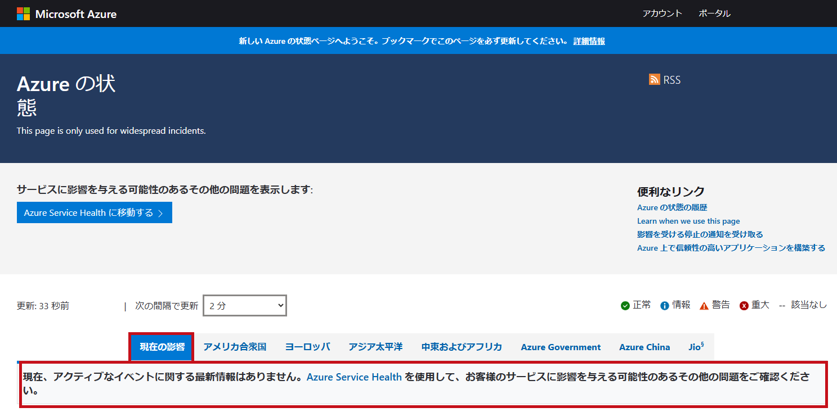Open the RSS link text
The height and width of the screenshot is (412, 837).
click(672, 80)
